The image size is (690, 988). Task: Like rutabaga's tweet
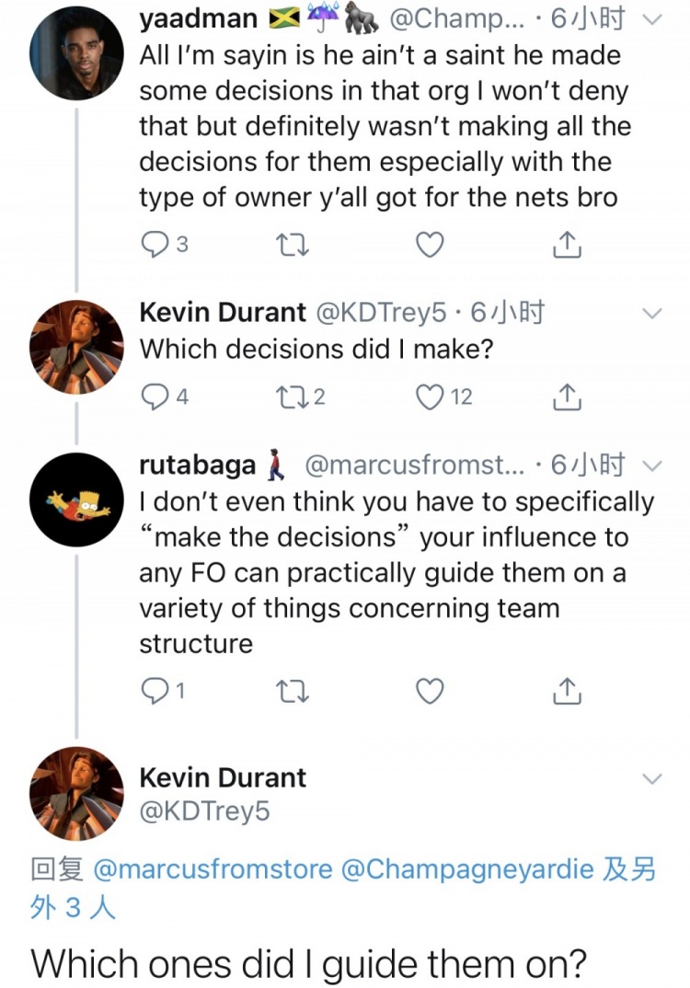(x=430, y=691)
